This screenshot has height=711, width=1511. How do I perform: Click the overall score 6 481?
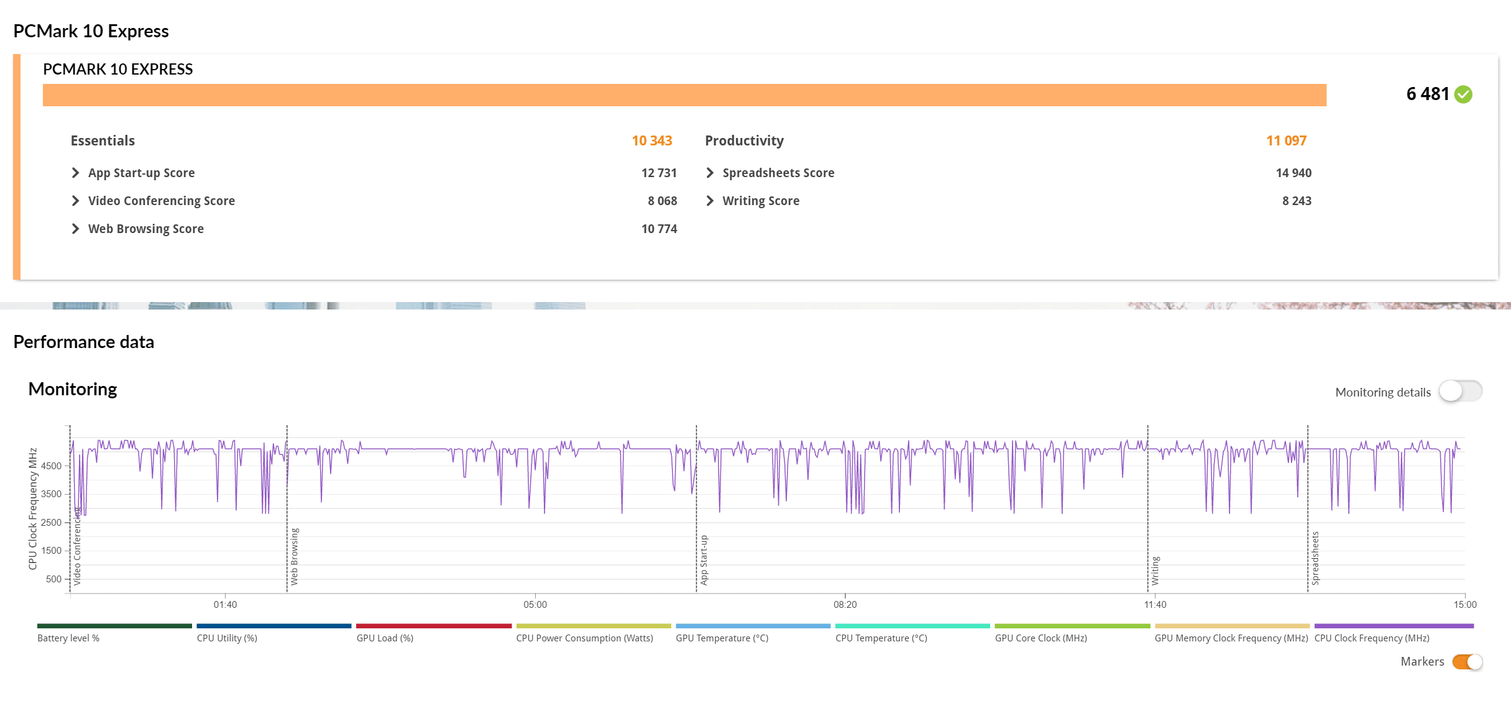[x=1428, y=94]
